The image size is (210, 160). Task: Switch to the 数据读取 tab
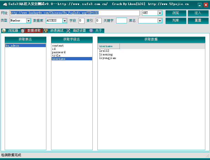point(32,31)
